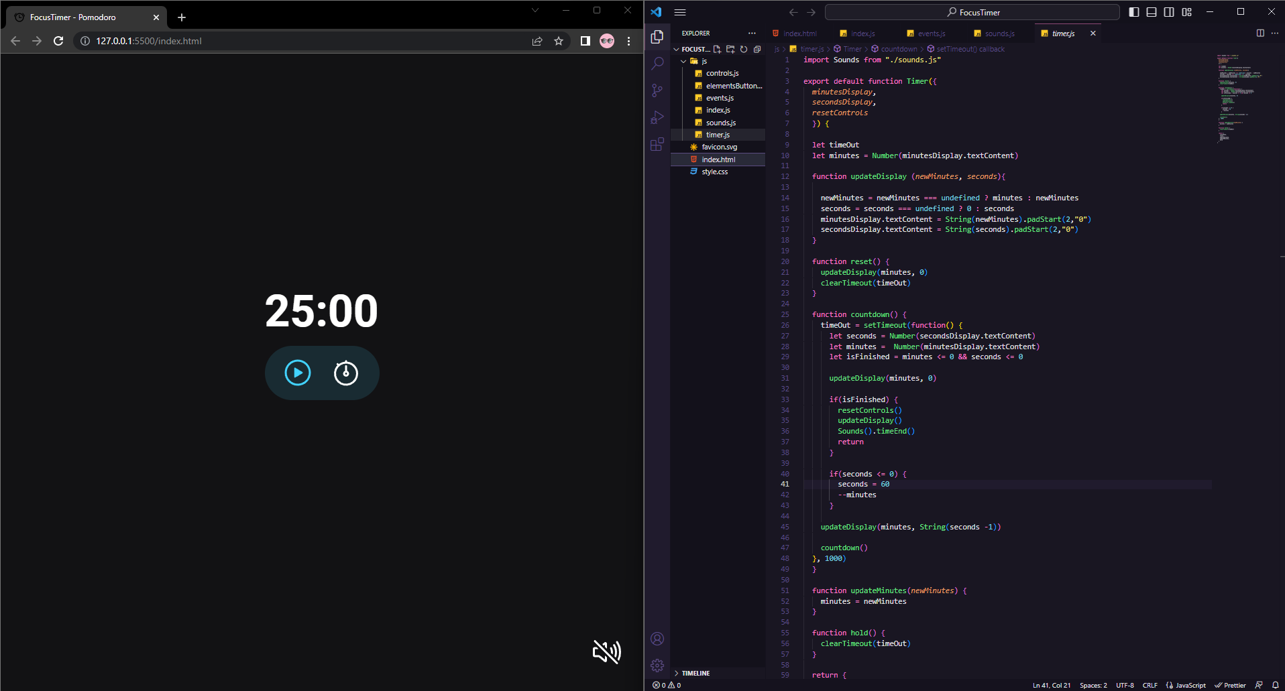Open controls.js in Explorer

pos(722,74)
